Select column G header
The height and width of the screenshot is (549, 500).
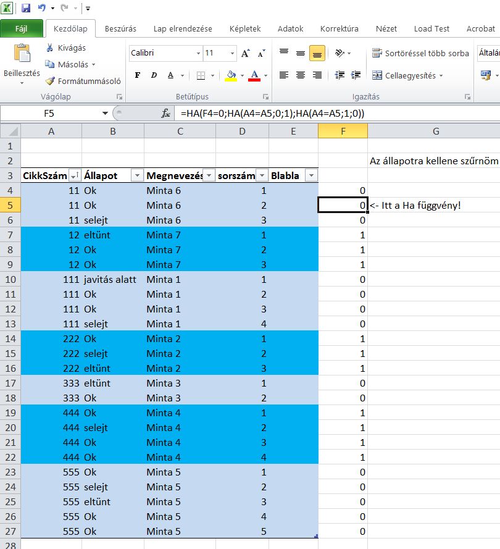click(435, 132)
